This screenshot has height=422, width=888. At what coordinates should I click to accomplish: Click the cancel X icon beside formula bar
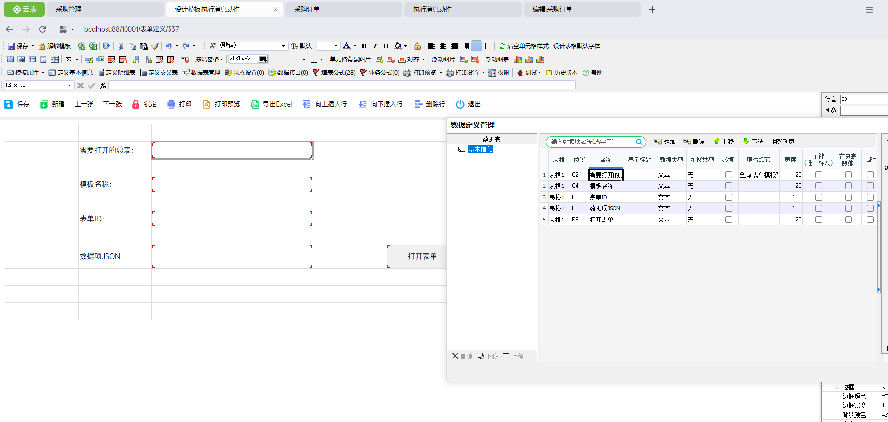[x=81, y=85]
